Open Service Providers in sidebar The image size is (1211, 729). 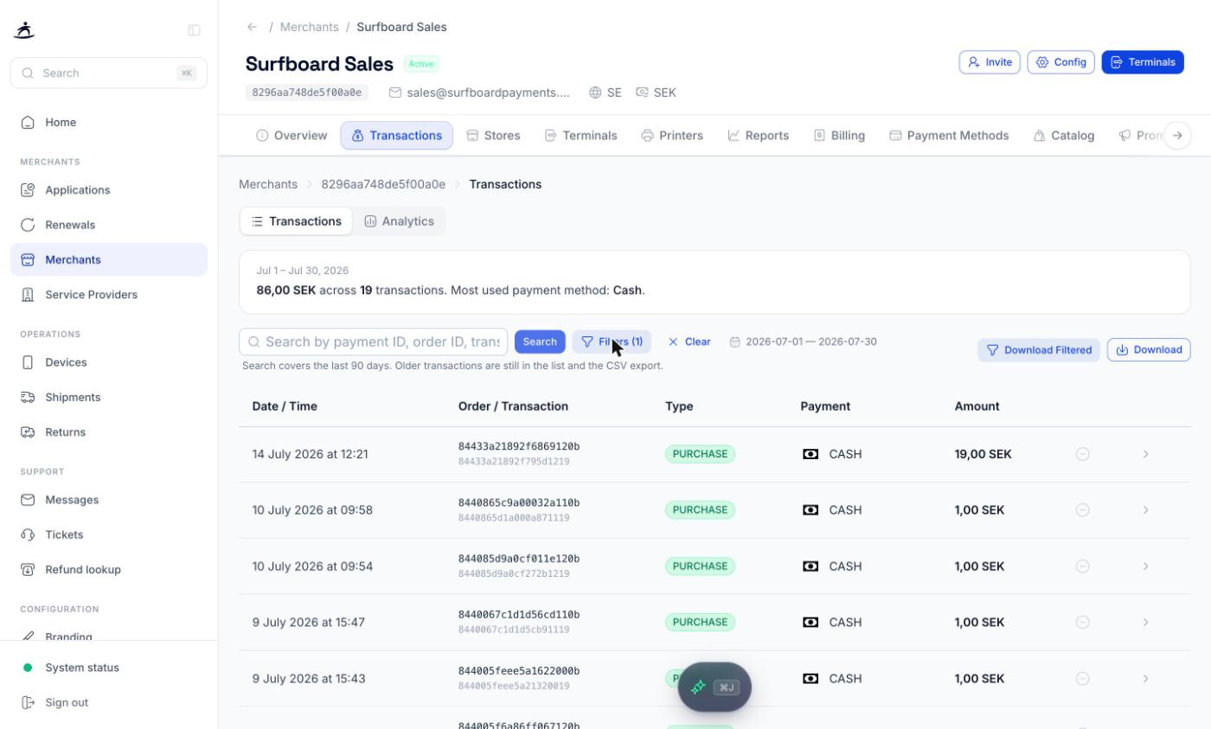click(x=109, y=295)
